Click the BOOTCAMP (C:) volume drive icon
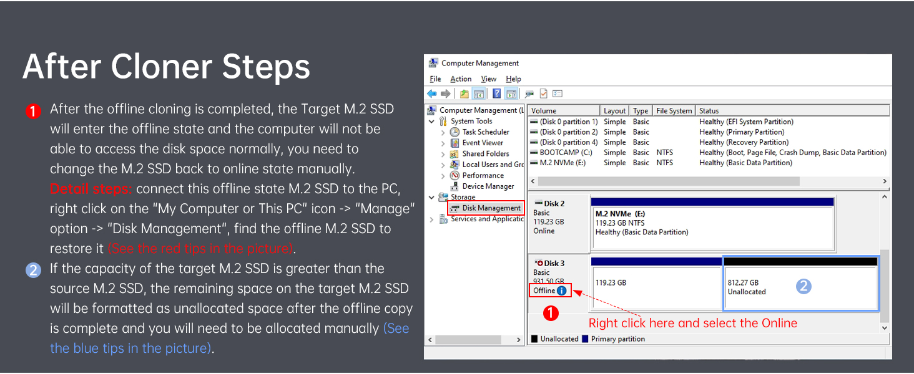The image size is (914, 374). (x=534, y=152)
